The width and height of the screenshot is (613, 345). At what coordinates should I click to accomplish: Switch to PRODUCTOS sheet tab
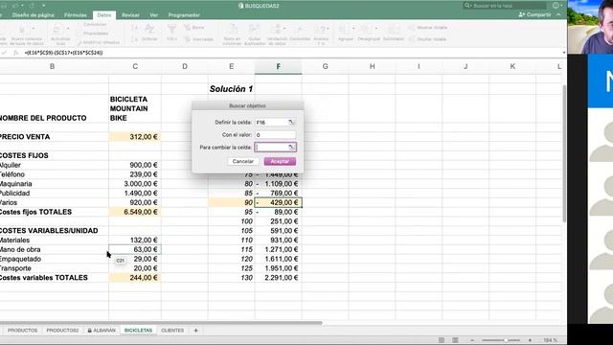[22, 331]
